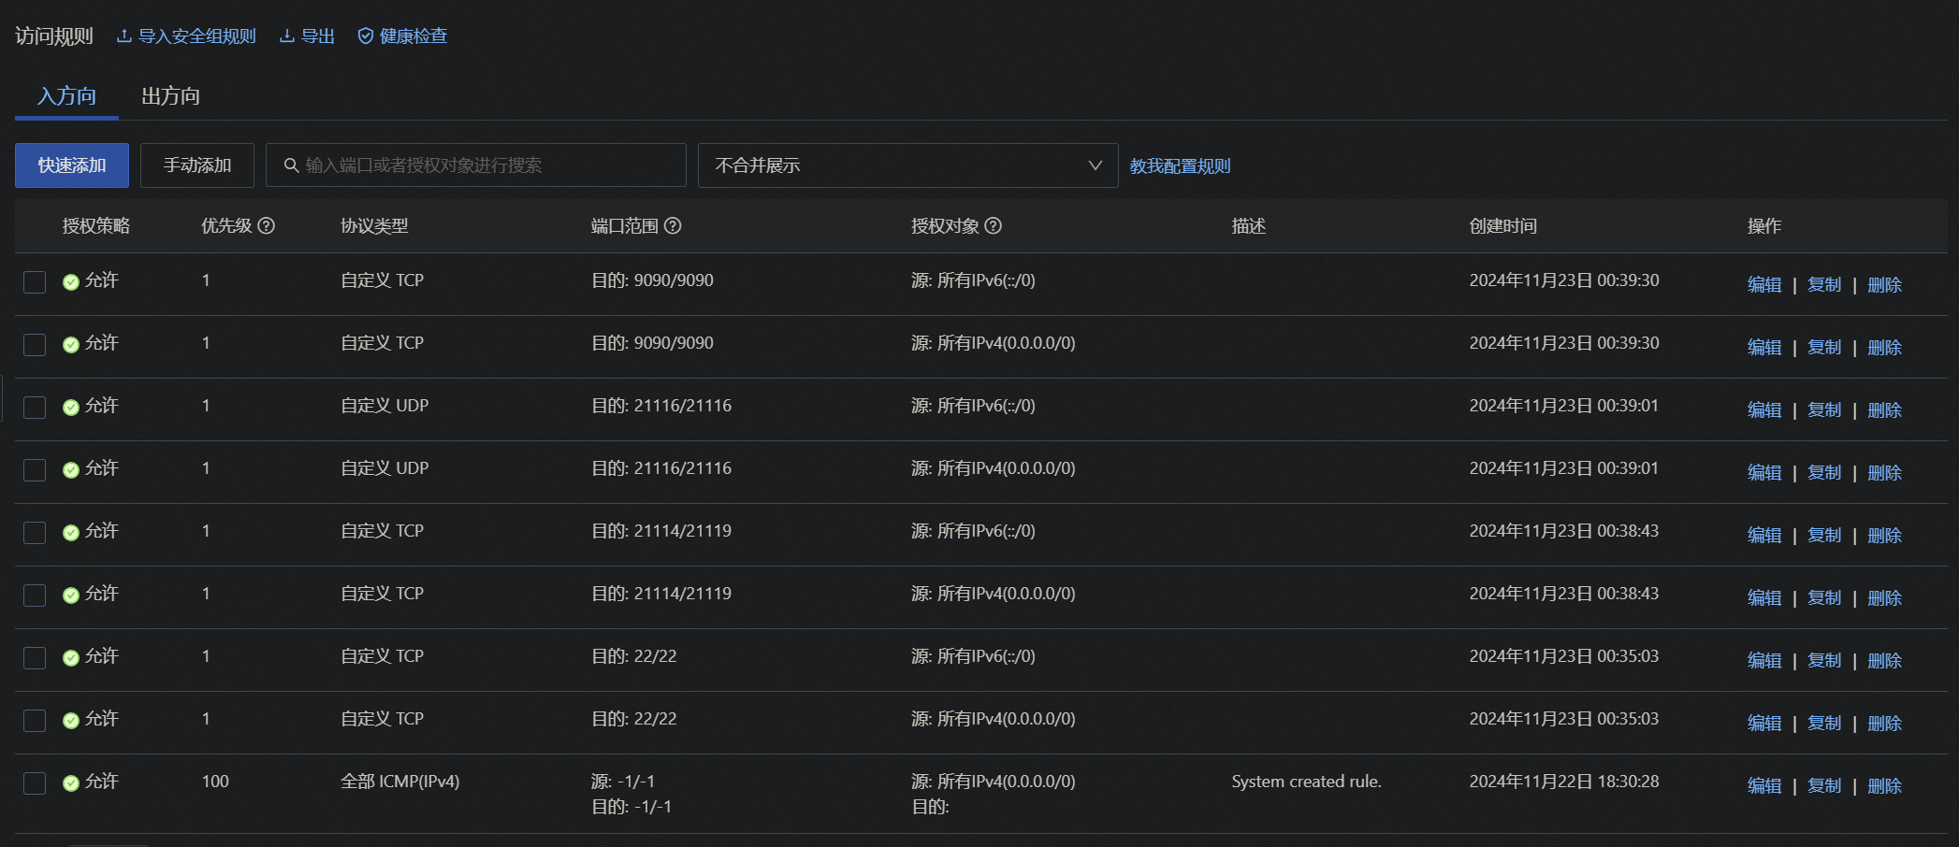This screenshot has width=1959, height=847.
Task: Click the 手动添加 manual add button
Action: click(x=197, y=165)
